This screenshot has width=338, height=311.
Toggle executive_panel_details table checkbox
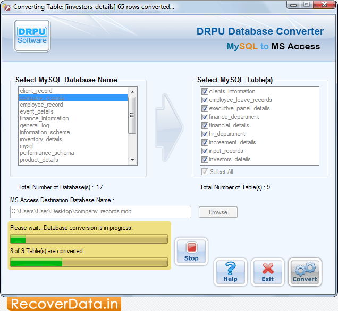click(x=205, y=108)
